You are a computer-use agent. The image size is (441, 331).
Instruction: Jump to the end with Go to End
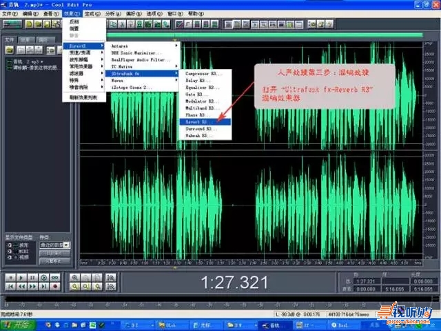[x=44, y=287]
